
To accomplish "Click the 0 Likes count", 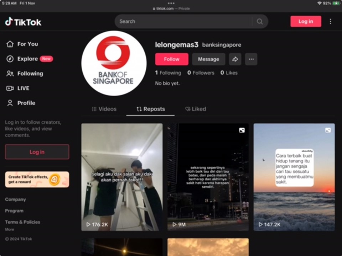I will [x=229, y=73].
